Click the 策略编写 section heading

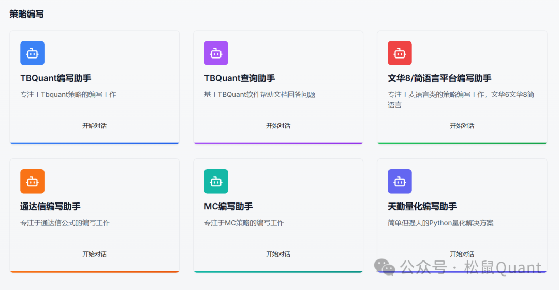26,14
